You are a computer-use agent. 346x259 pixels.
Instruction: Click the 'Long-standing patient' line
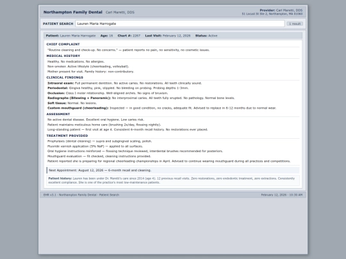pyautogui.click(x=128, y=129)
